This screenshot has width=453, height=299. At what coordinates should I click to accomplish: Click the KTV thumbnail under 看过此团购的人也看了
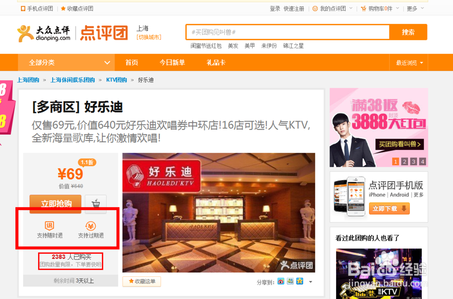click(x=379, y=274)
